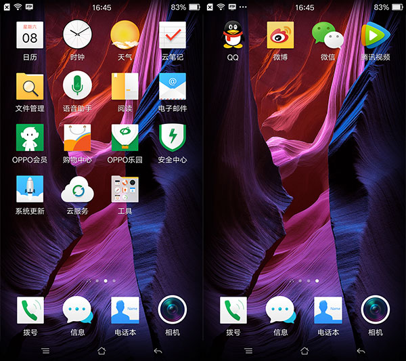Image resolution: width=406 pixels, height=361 pixels.
Task: Tap the home navigation key on right screen
Action: [x=304, y=351]
